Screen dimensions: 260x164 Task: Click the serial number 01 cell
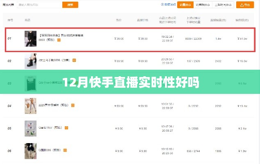click(x=9, y=39)
